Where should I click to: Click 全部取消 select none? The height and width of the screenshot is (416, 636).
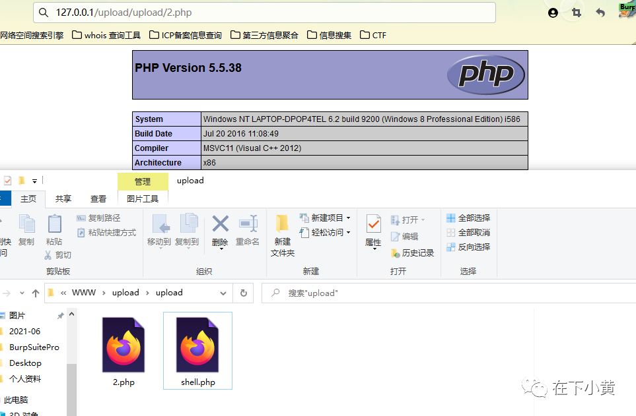(x=468, y=233)
